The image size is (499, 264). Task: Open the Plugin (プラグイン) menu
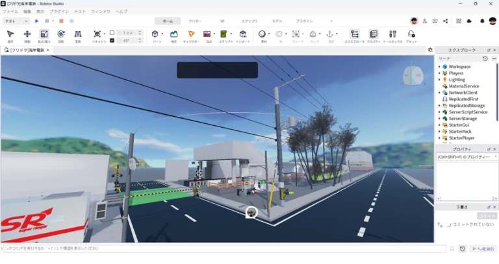(x=59, y=12)
